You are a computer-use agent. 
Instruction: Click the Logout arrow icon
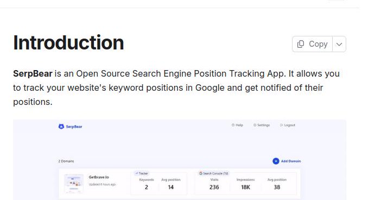(281, 125)
